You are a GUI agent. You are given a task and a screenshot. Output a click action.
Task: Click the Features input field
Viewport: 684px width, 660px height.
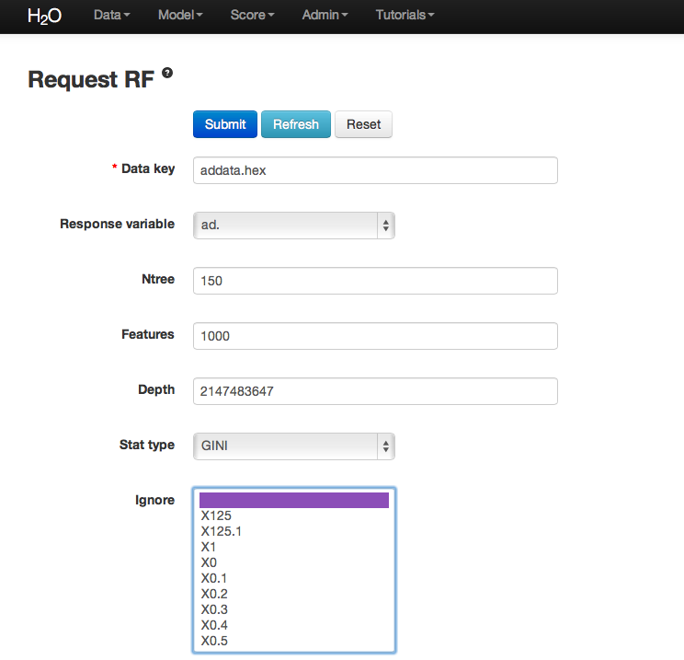pyautogui.click(x=375, y=336)
